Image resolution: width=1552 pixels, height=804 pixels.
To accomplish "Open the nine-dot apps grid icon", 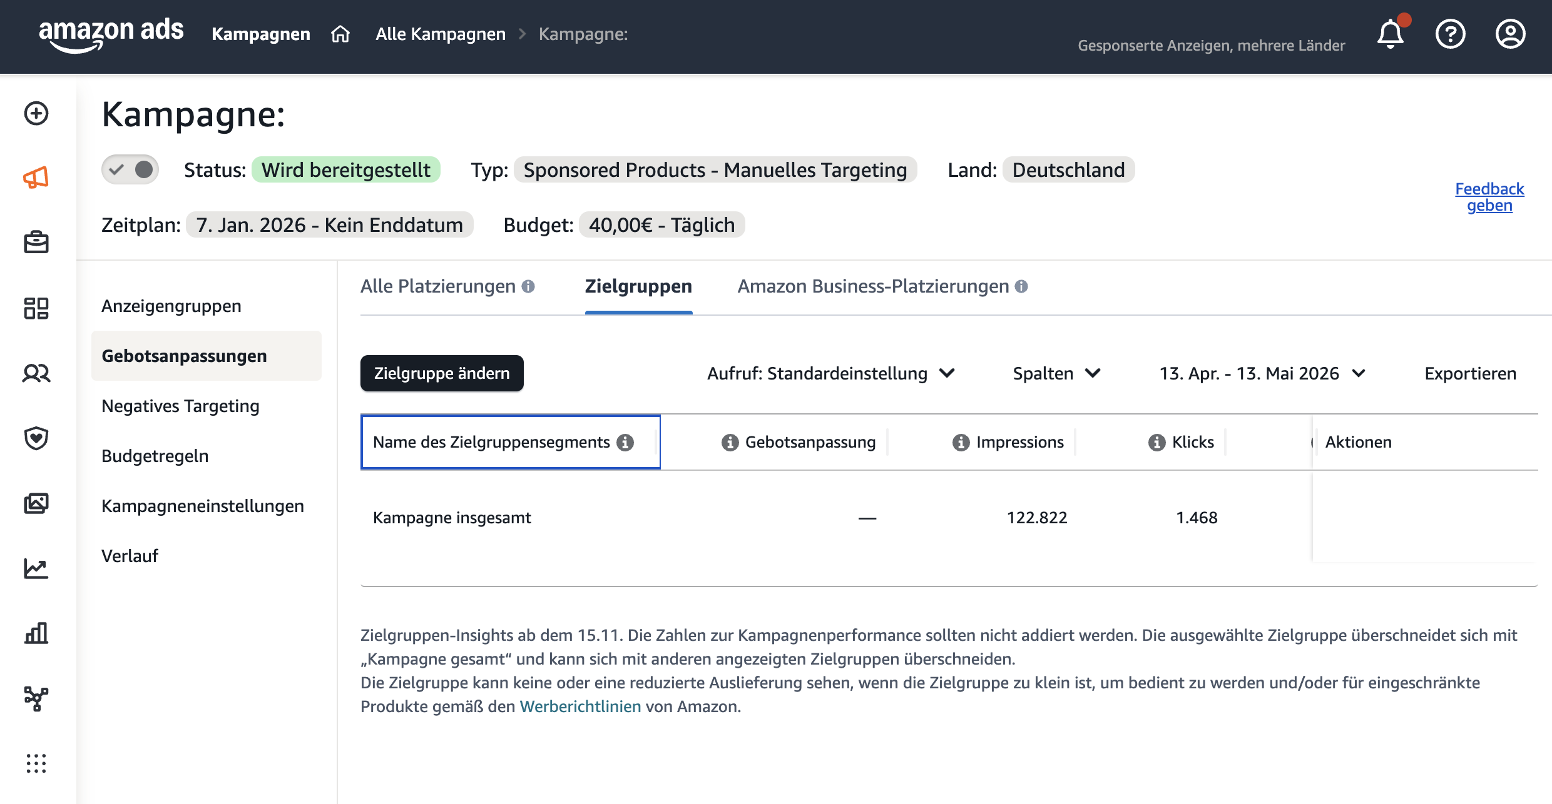I will pyautogui.click(x=36, y=763).
